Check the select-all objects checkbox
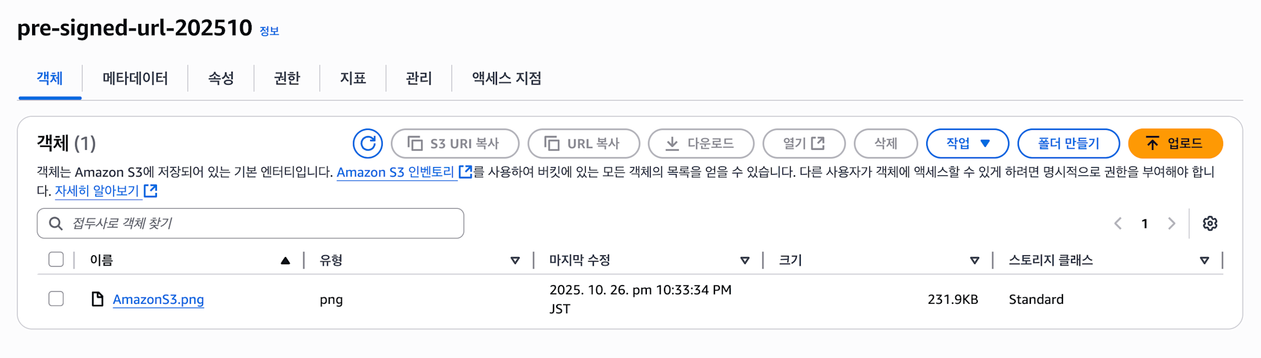 [56, 260]
